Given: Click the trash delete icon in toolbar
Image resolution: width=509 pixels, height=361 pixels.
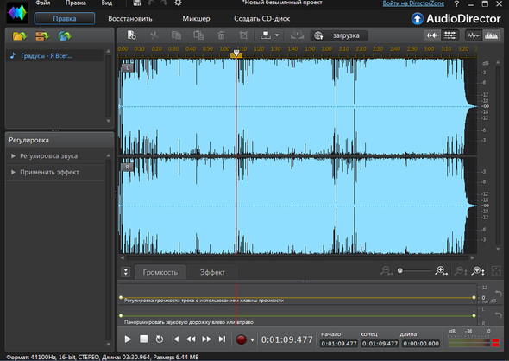Looking at the screenshot, I should click(x=221, y=35).
